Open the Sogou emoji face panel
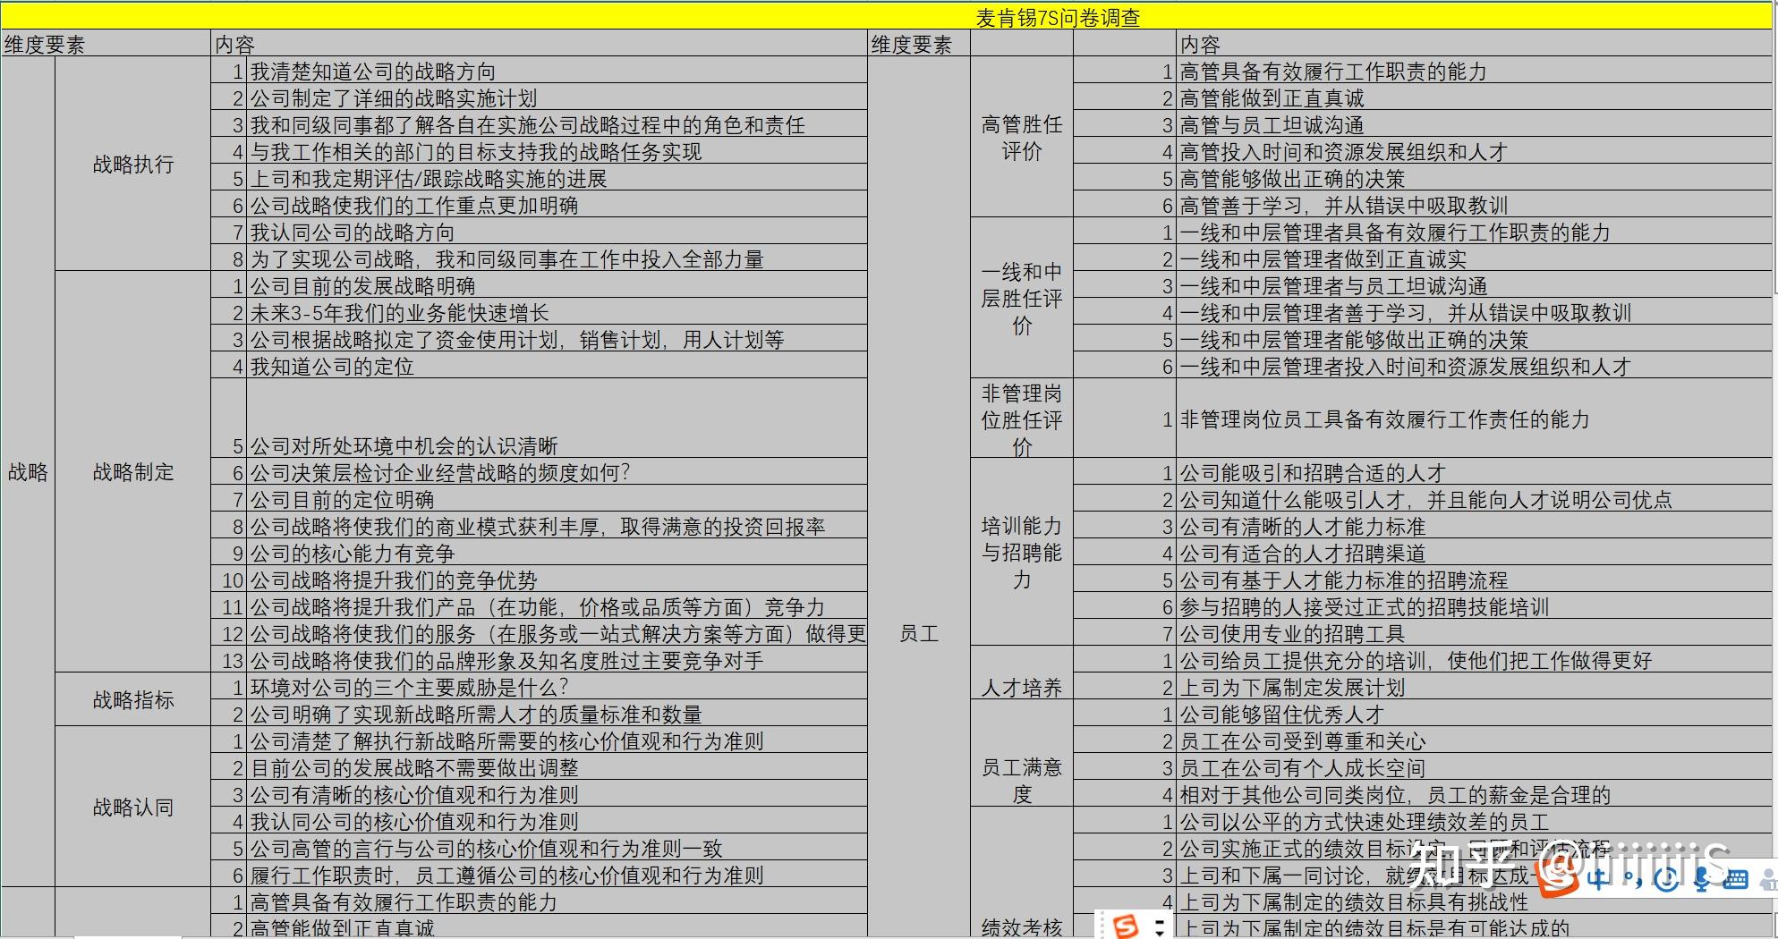The image size is (1778, 939). pos(1666,879)
